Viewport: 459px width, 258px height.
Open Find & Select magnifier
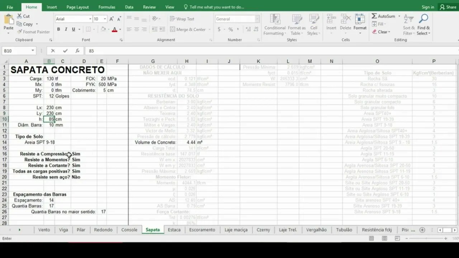[x=423, y=25]
